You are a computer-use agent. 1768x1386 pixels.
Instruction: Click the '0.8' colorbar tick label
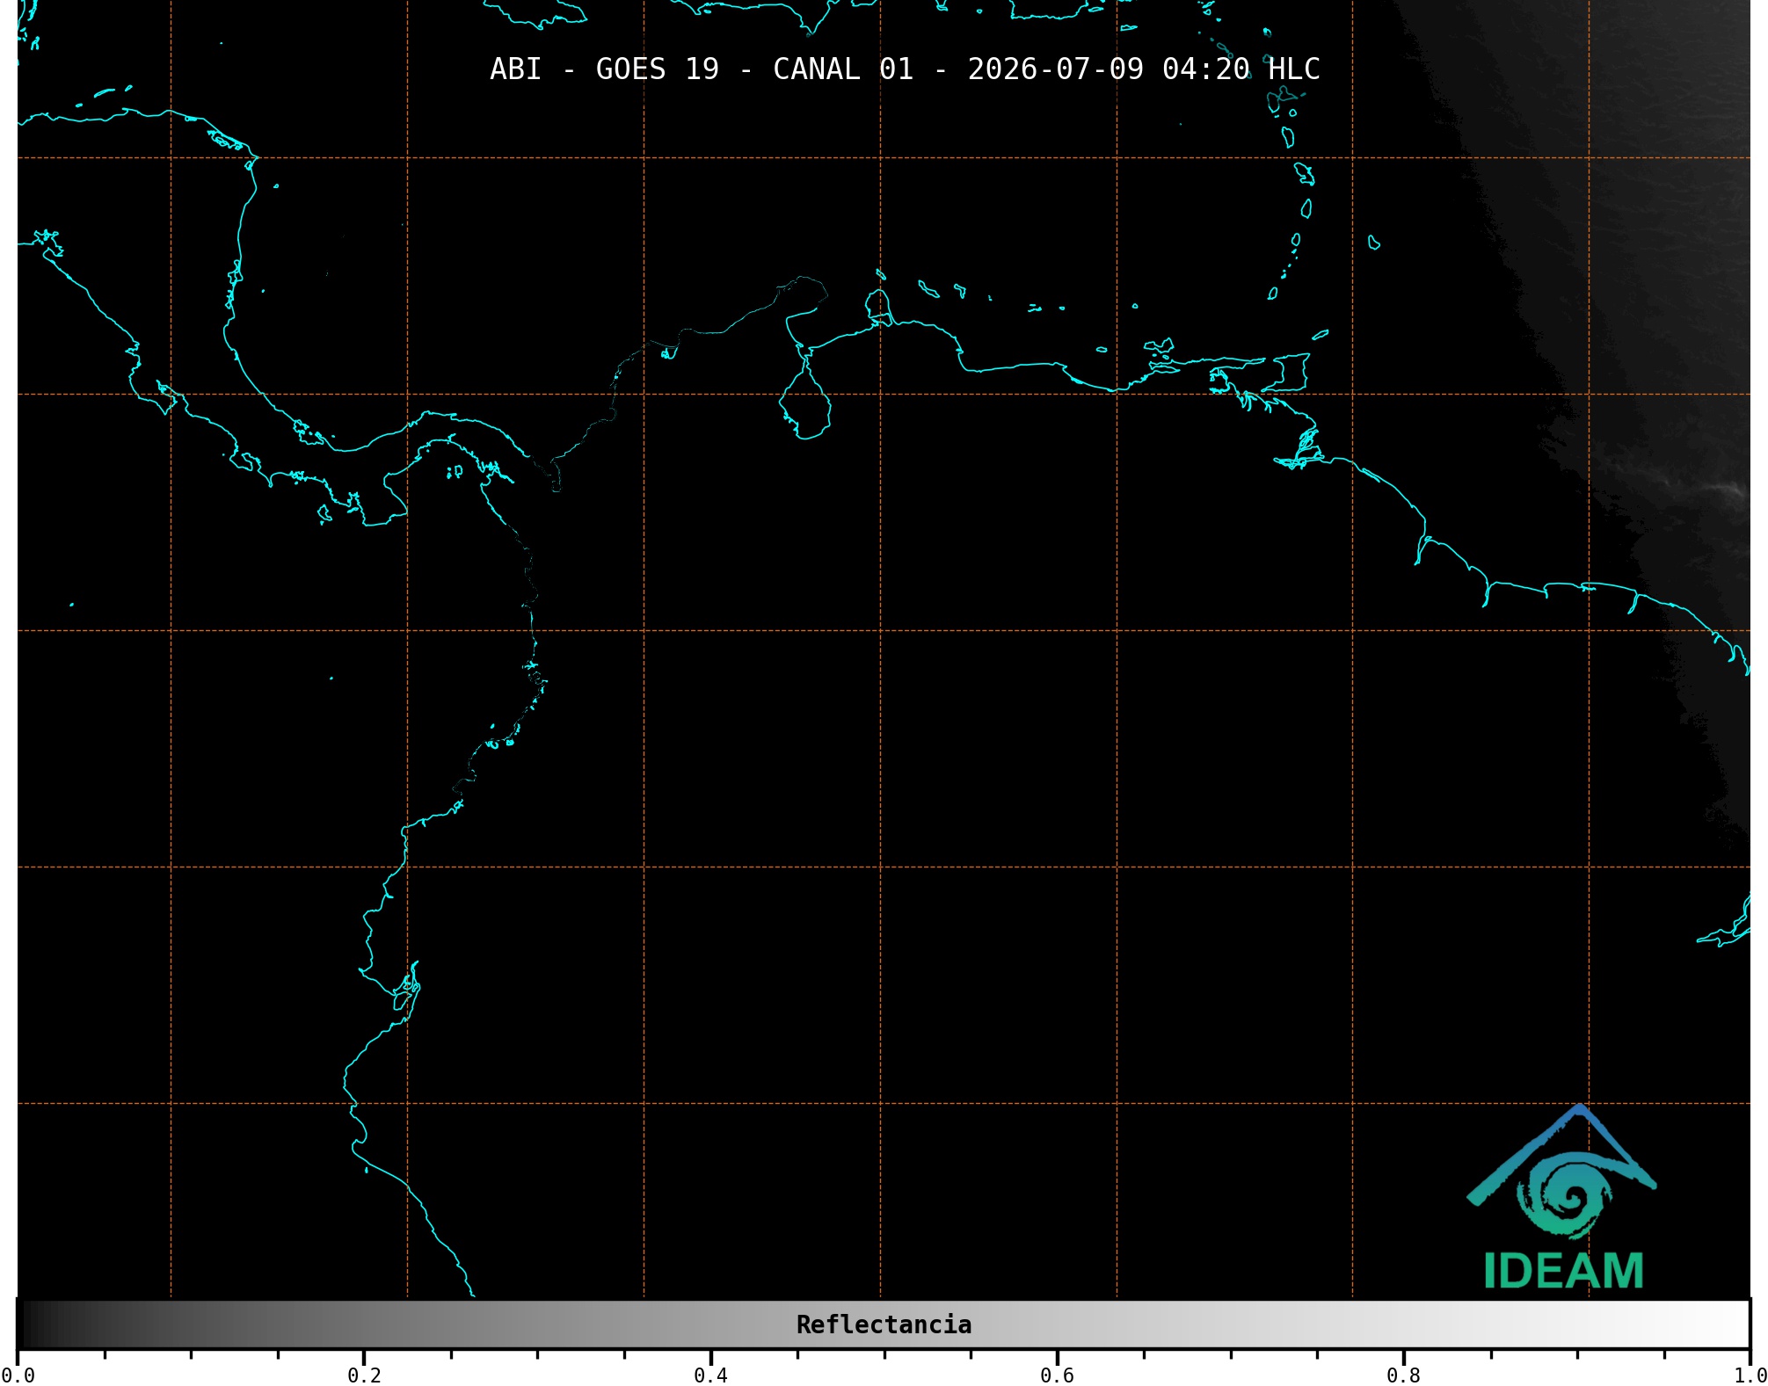[x=1403, y=1375]
